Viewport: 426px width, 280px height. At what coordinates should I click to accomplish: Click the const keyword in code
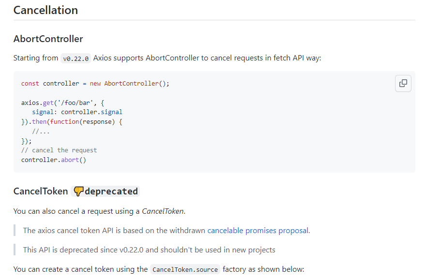click(30, 84)
